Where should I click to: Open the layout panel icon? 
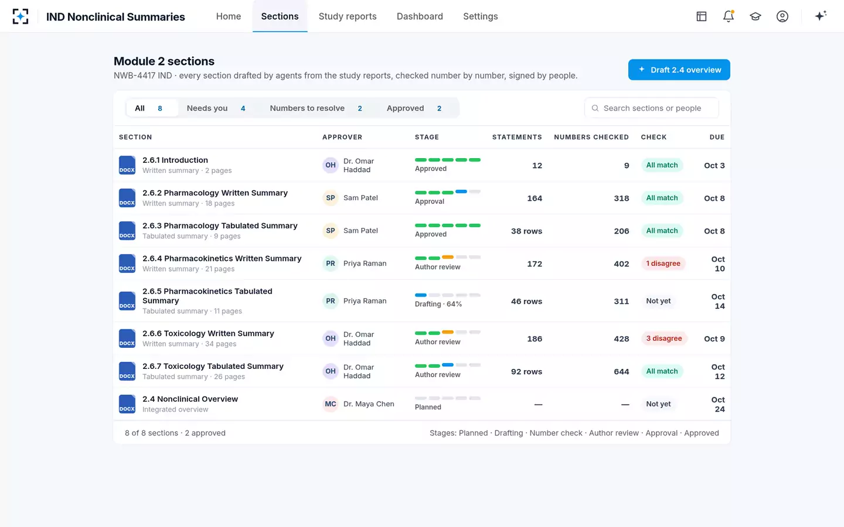pyautogui.click(x=702, y=16)
